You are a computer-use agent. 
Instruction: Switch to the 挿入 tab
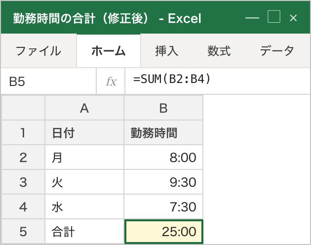167,51
